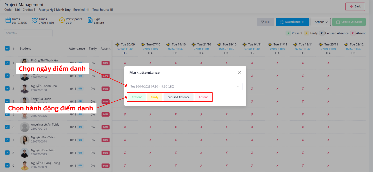Open the Attendance [11] button
373x172 pixels.
click(292, 22)
